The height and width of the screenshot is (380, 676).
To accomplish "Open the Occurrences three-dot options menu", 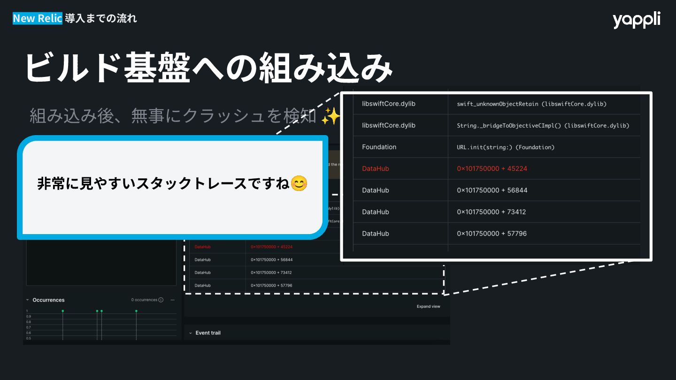I will (x=173, y=300).
